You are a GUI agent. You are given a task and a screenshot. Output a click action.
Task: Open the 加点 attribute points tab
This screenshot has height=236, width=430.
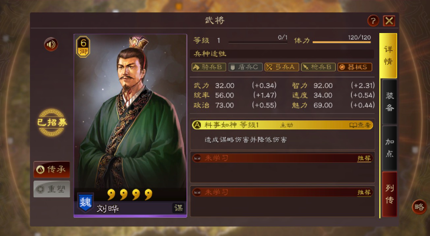point(389,148)
